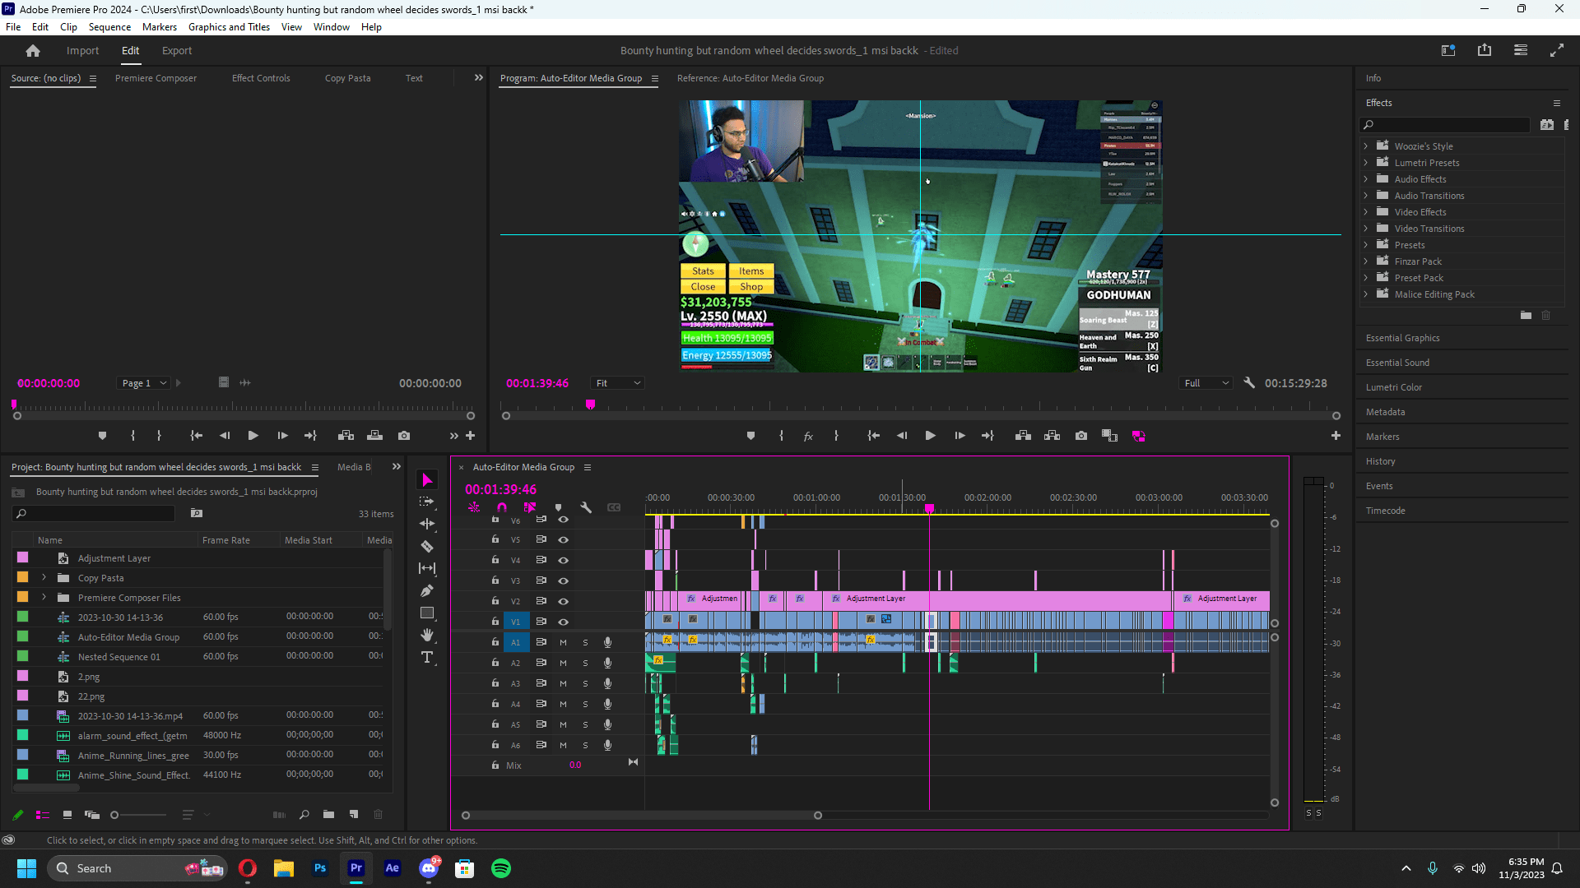Mute audio track A3 with the M button
The image size is (1580, 888).
[x=563, y=683]
